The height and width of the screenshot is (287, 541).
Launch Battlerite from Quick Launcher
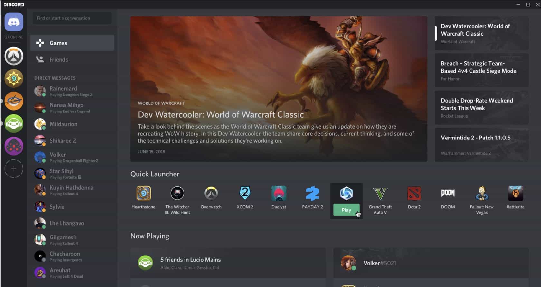tap(516, 193)
